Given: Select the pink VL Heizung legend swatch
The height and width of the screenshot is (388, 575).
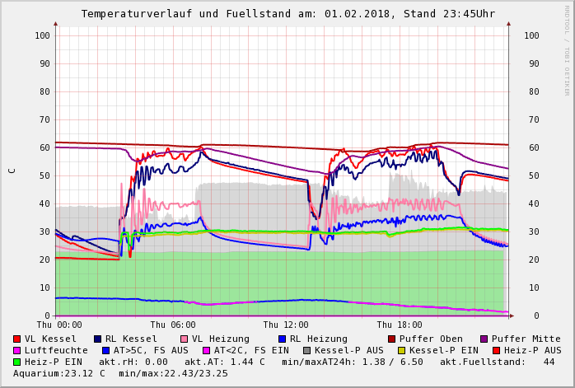Looking at the screenshot, I should click(x=184, y=339).
